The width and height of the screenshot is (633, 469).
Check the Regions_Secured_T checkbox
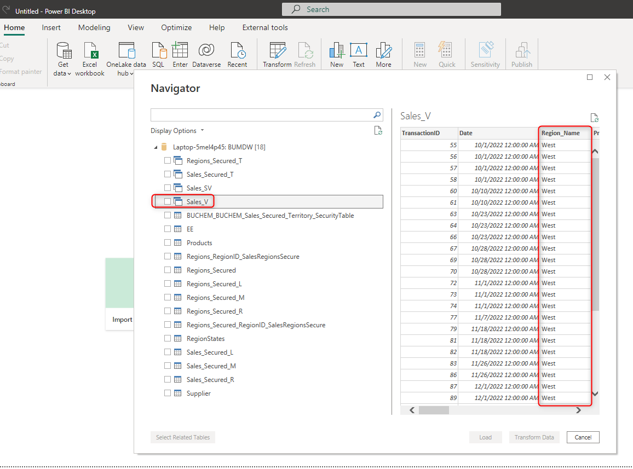pos(168,161)
